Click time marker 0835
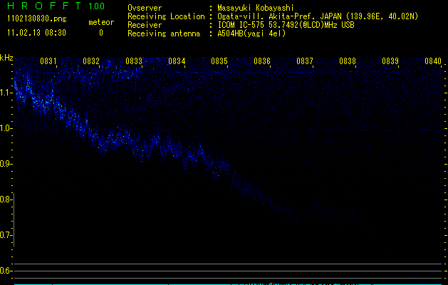This screenshot has height=285, width=448. (219, 61)
